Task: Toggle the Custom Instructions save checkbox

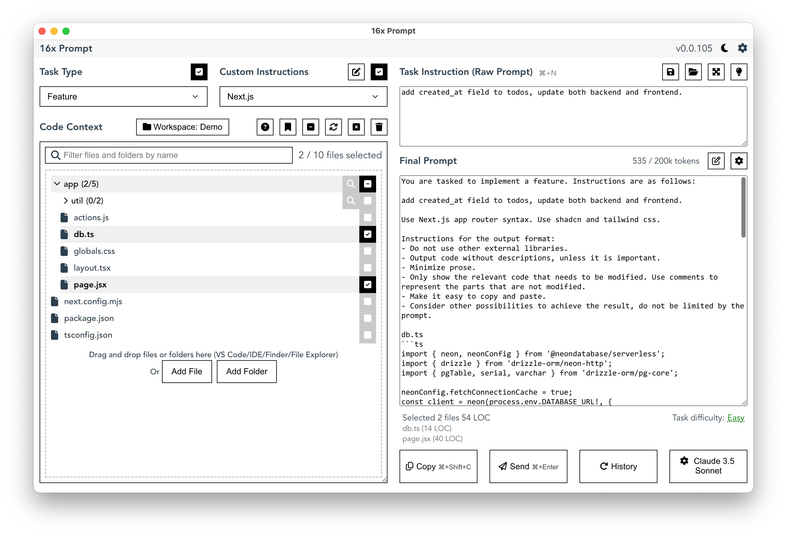Action: pos(379,72)
